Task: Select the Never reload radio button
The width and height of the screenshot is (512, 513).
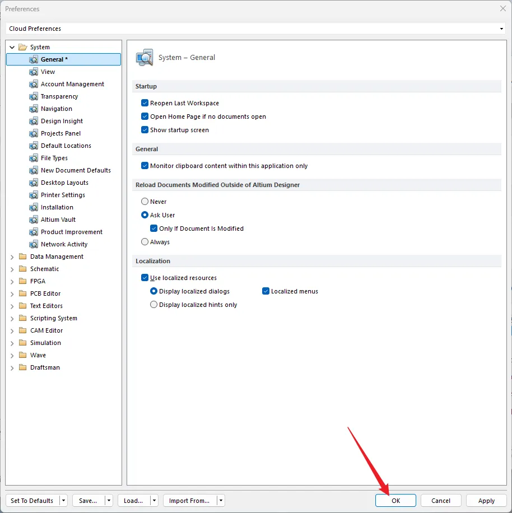Action: [145, 202]
